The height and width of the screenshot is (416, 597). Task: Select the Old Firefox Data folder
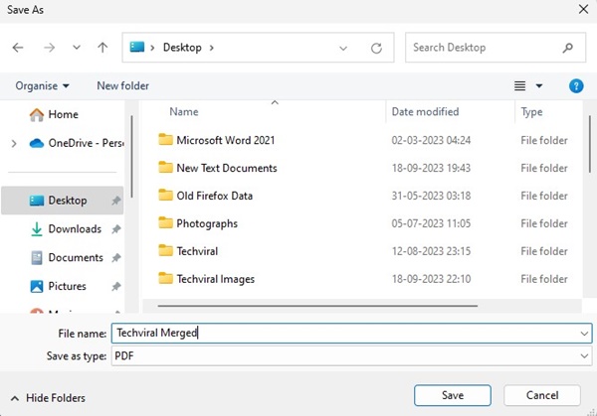point(214,196)
